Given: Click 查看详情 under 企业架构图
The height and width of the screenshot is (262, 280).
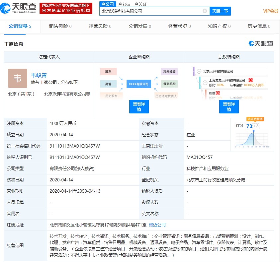Looking at the screenshot, I should (139, 106).
